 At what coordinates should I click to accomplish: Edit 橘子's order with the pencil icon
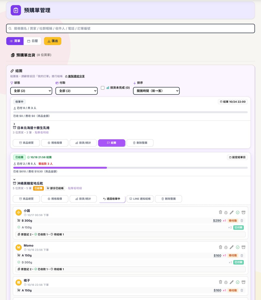pyautogui.click(x=232, y=282)
